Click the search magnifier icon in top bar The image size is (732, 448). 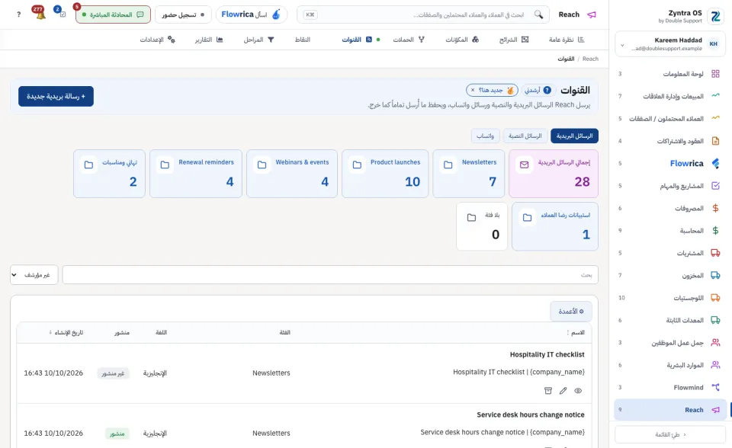pyautogui.click(x=538, y=14)
